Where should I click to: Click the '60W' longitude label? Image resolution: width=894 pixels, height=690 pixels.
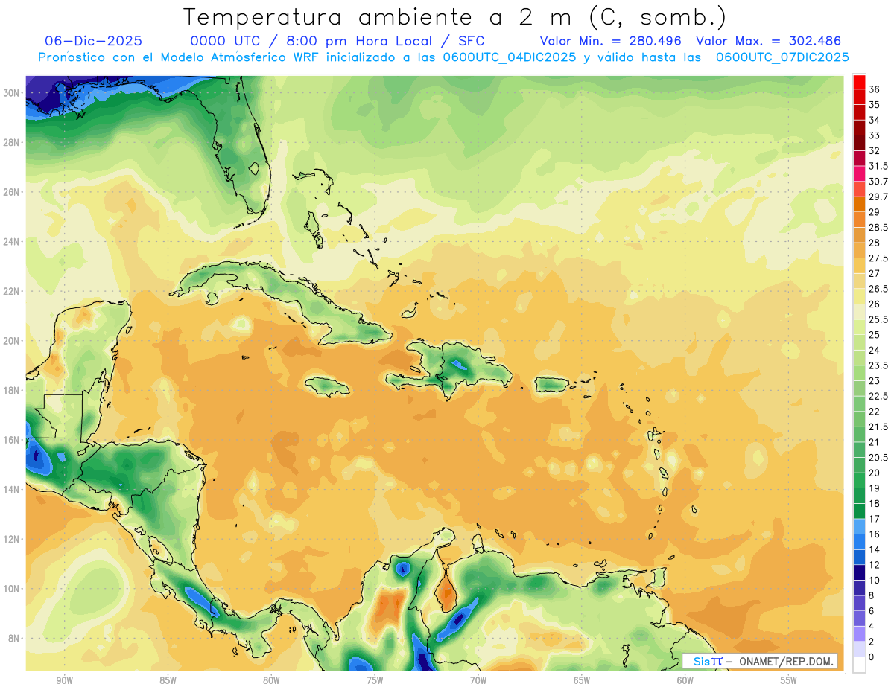click(685, 680)
